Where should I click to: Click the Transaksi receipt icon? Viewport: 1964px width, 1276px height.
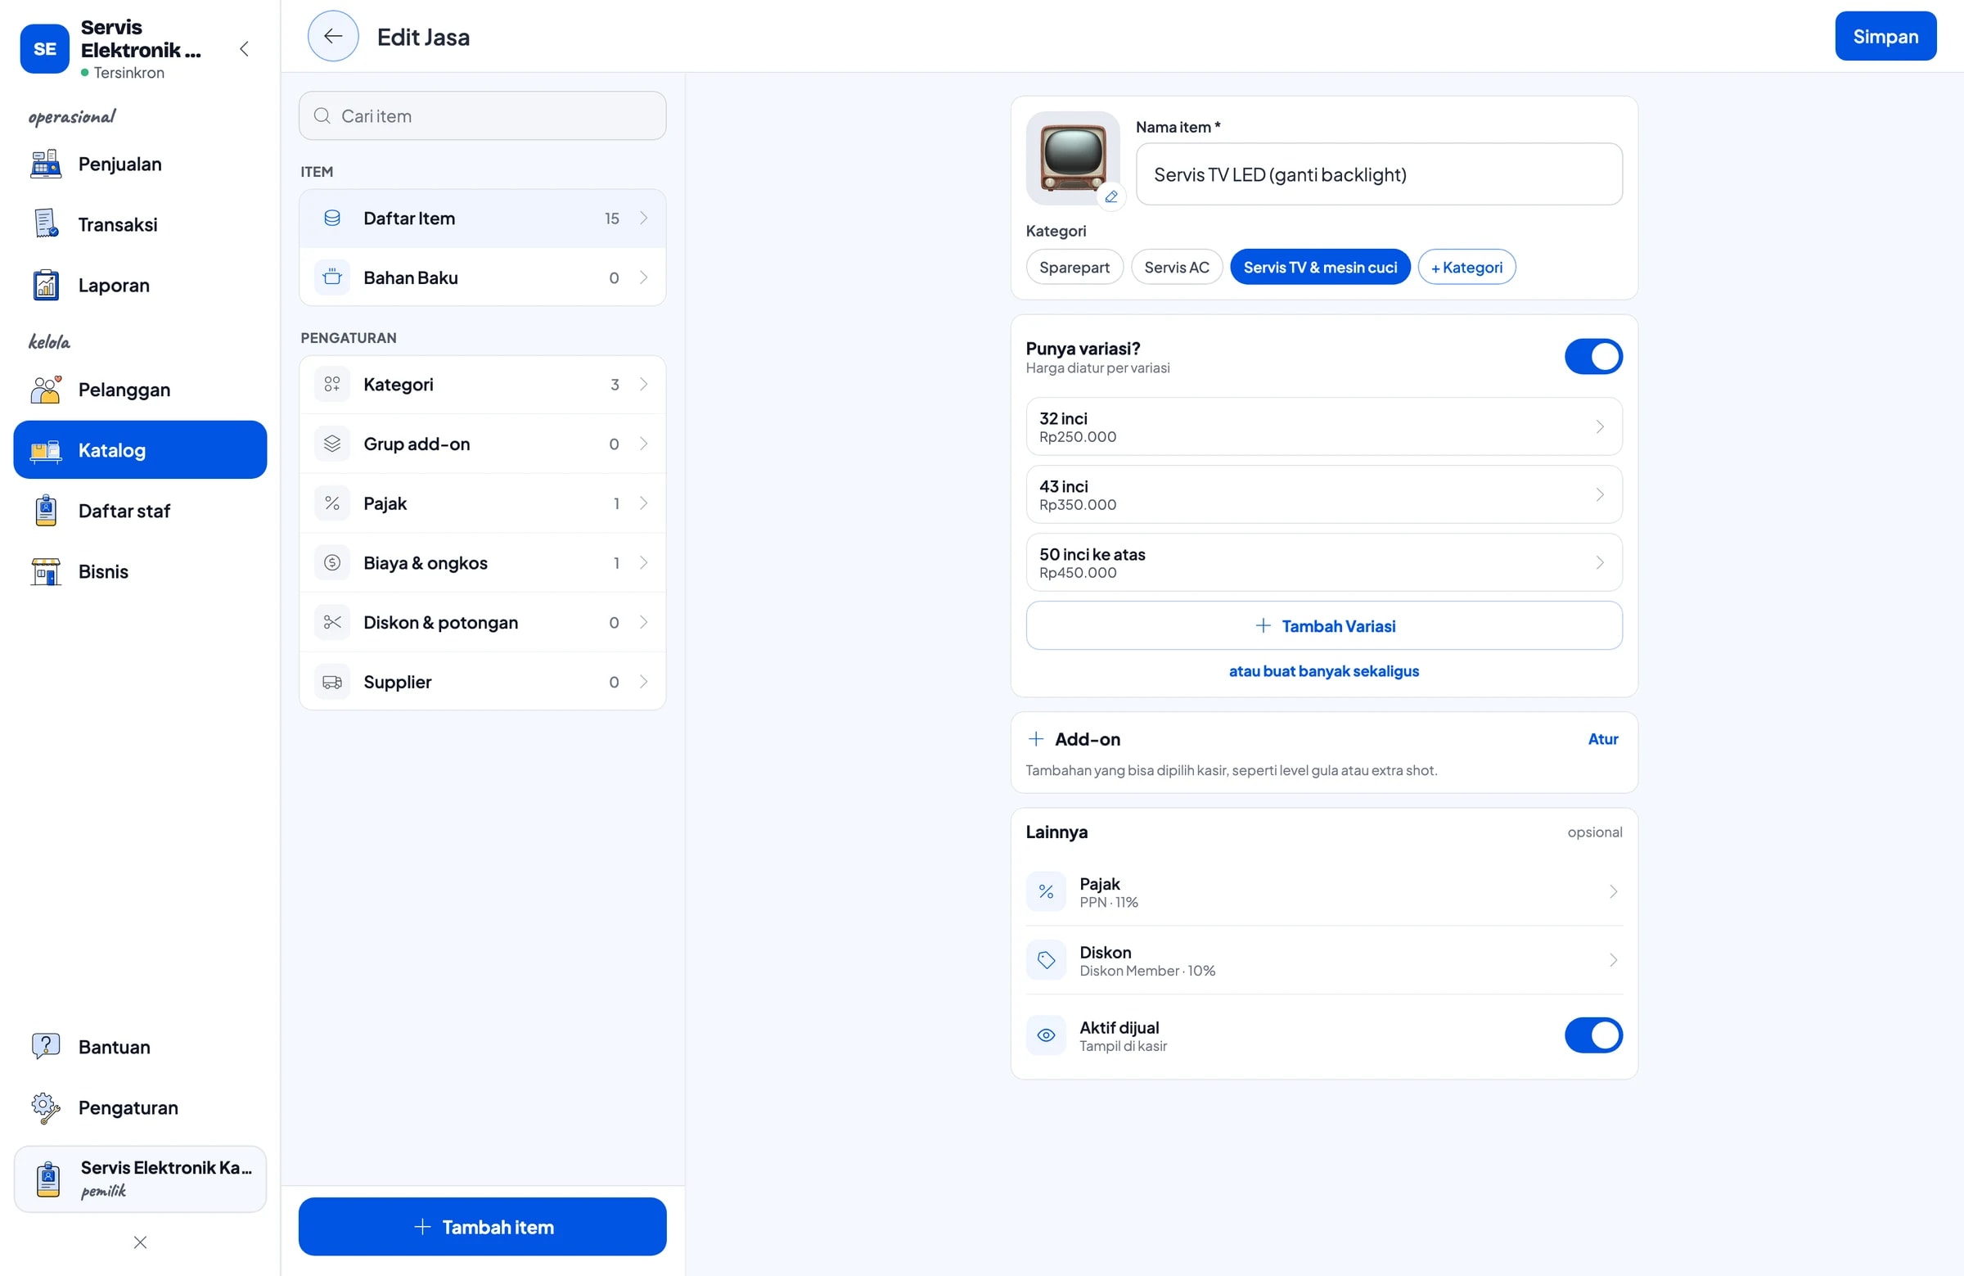click(x=45, y=223)
